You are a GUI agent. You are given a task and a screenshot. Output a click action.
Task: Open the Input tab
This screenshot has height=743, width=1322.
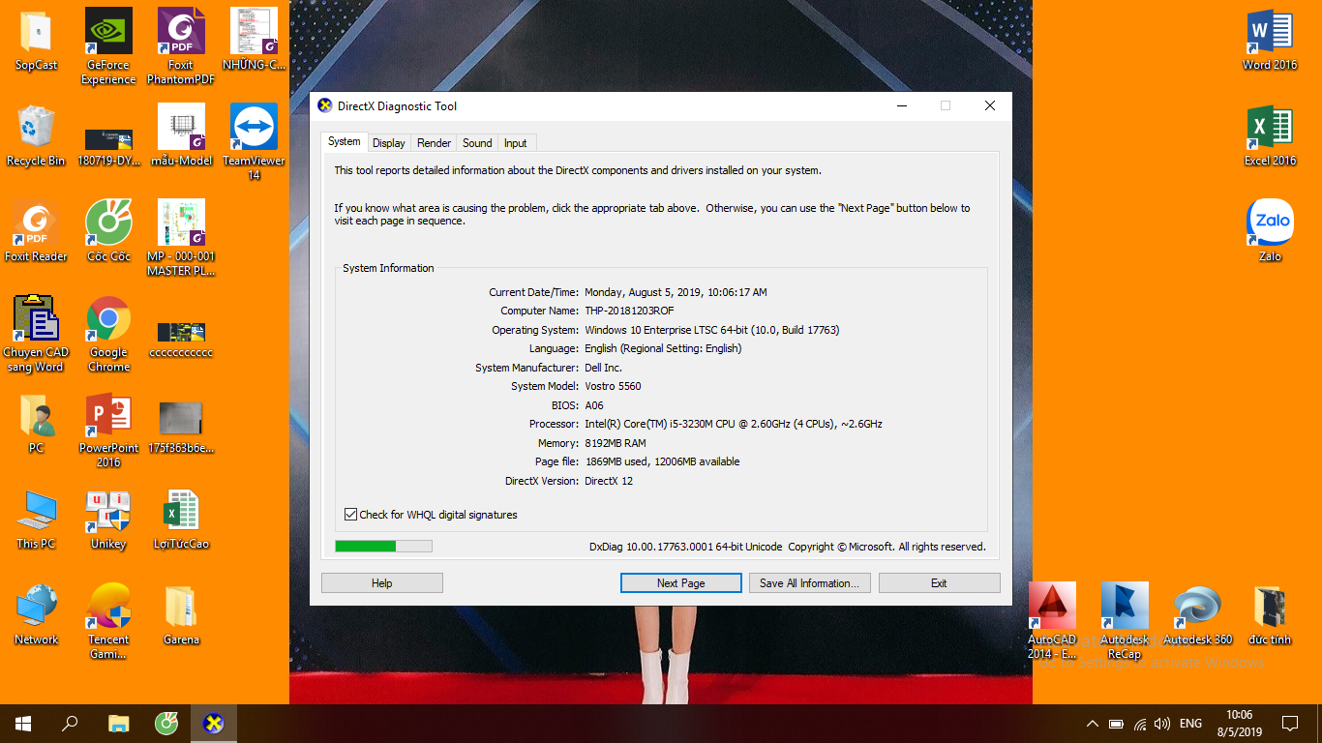516,143
